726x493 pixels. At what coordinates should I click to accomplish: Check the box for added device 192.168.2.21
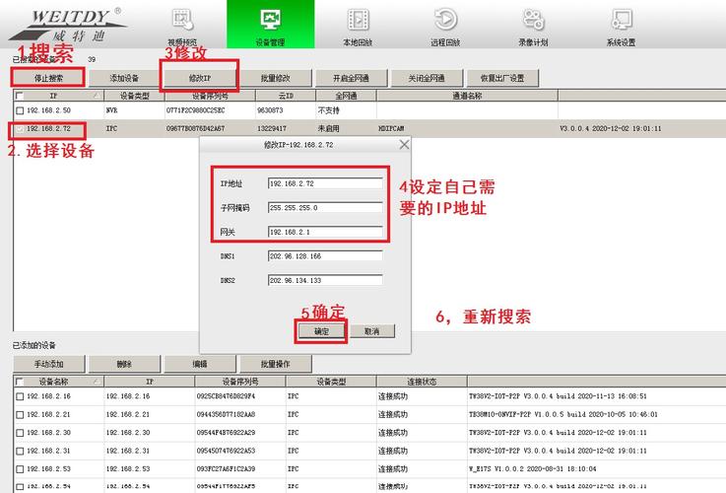tap(20, 415)
